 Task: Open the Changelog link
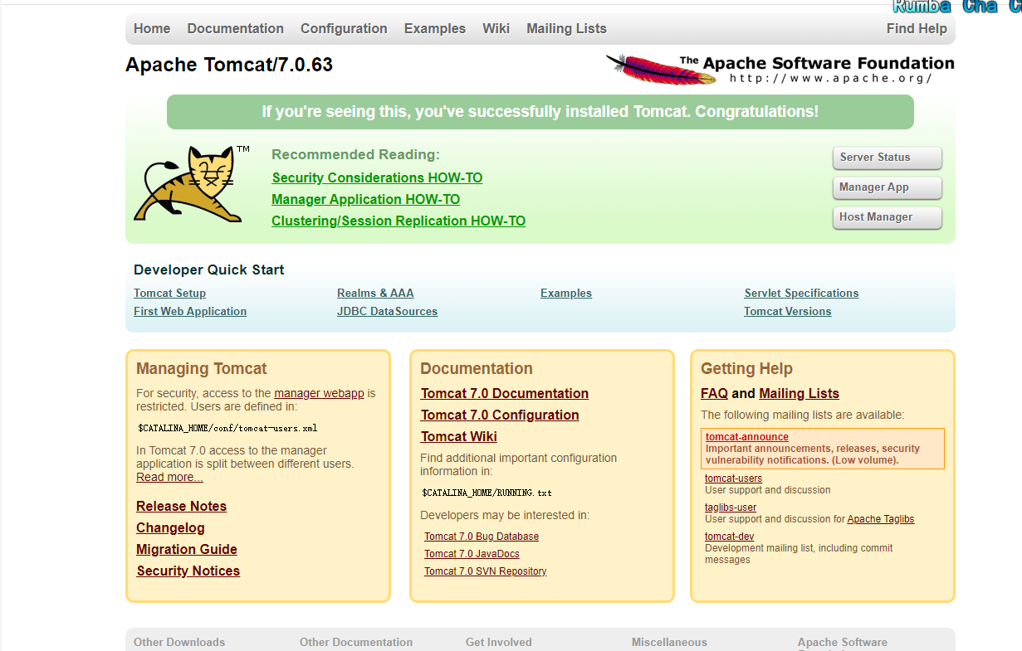pos(170,527)
